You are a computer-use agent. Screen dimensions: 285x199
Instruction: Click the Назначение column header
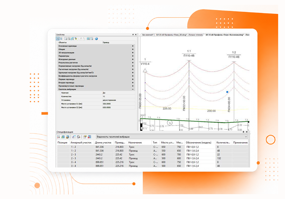(x=139, y=142)
